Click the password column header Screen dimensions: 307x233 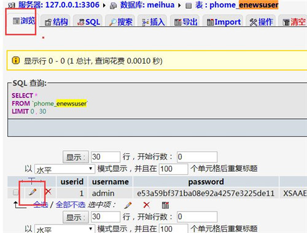206,181
